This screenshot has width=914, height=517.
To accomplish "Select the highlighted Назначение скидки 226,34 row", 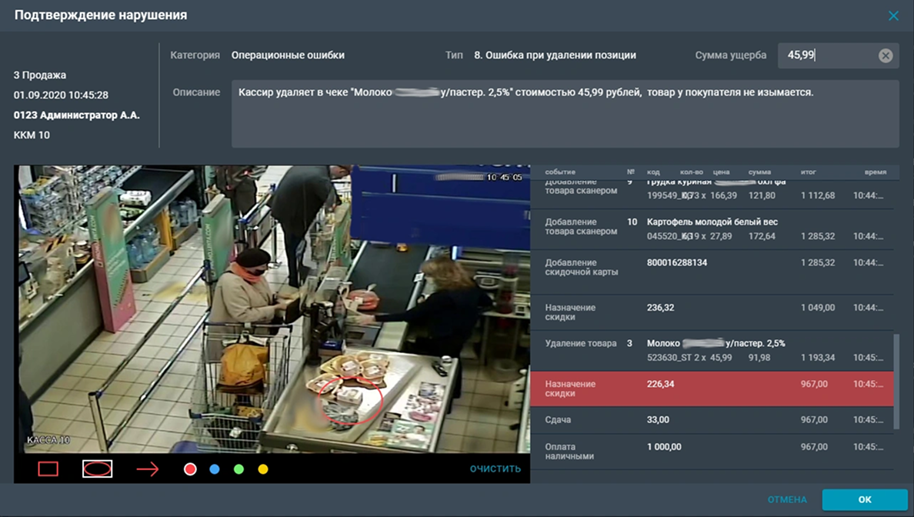I will 712,389.
